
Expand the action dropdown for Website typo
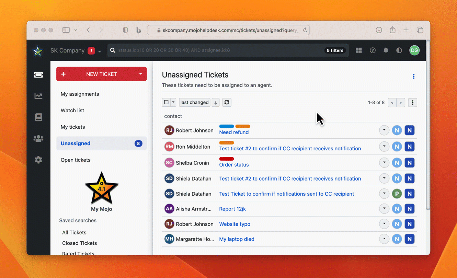(x=384, y=224)
